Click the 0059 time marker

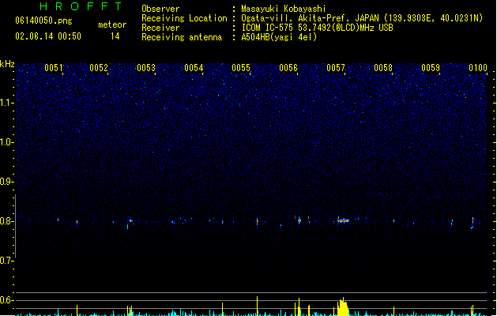click(x=431, y=68)
